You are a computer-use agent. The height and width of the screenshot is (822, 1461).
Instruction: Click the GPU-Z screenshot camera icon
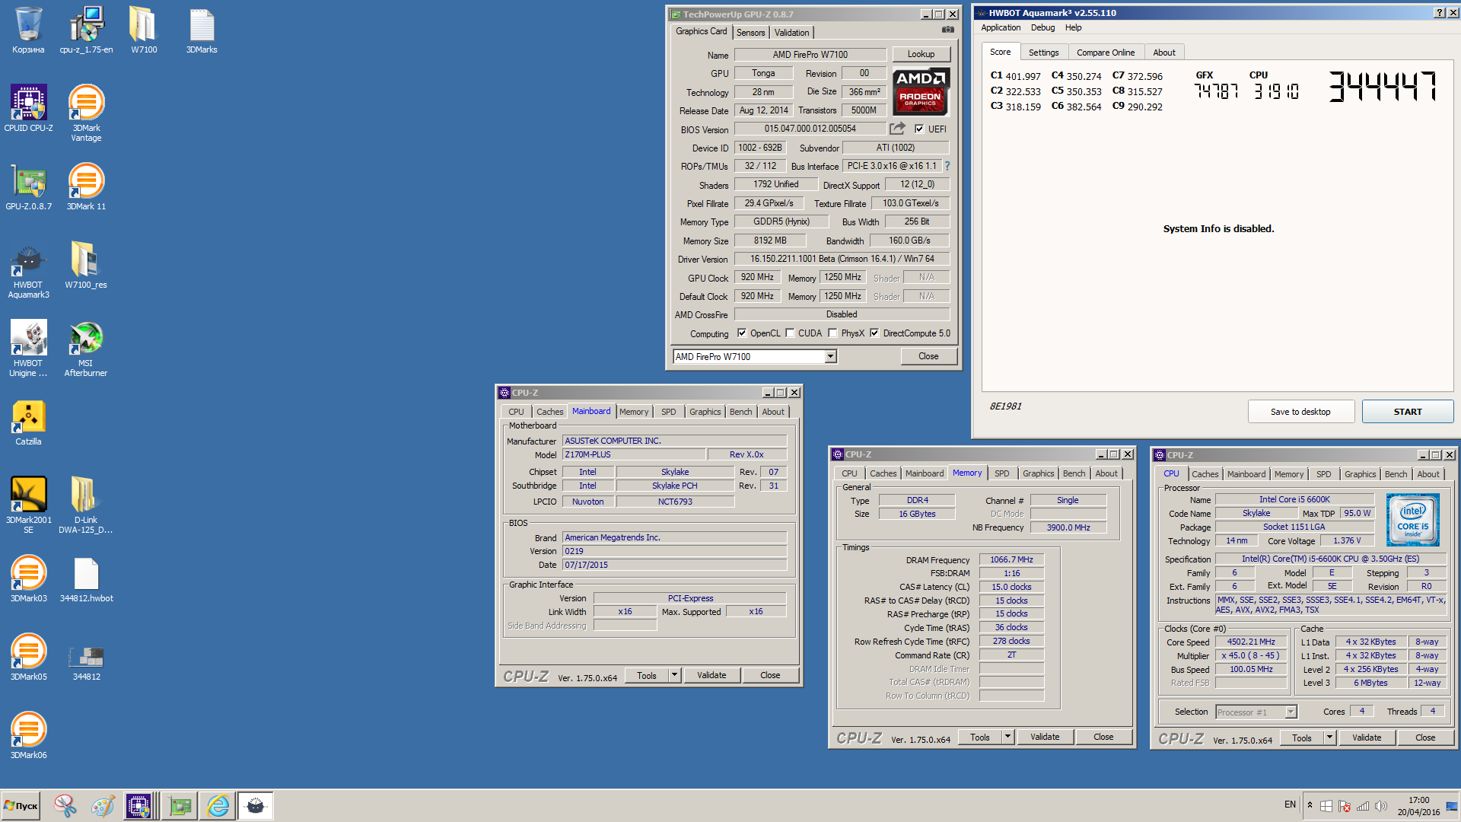tap(947, 30)
